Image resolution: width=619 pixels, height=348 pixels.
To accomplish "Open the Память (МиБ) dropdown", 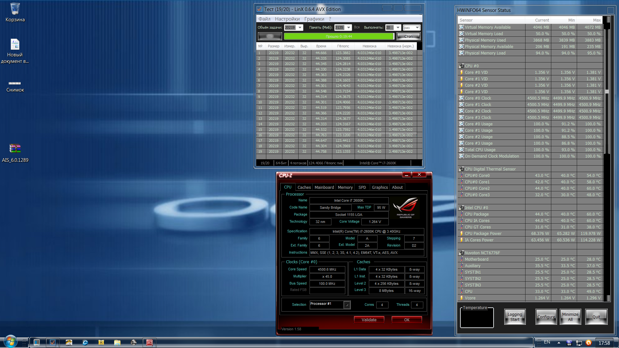I will click(349, 28).
